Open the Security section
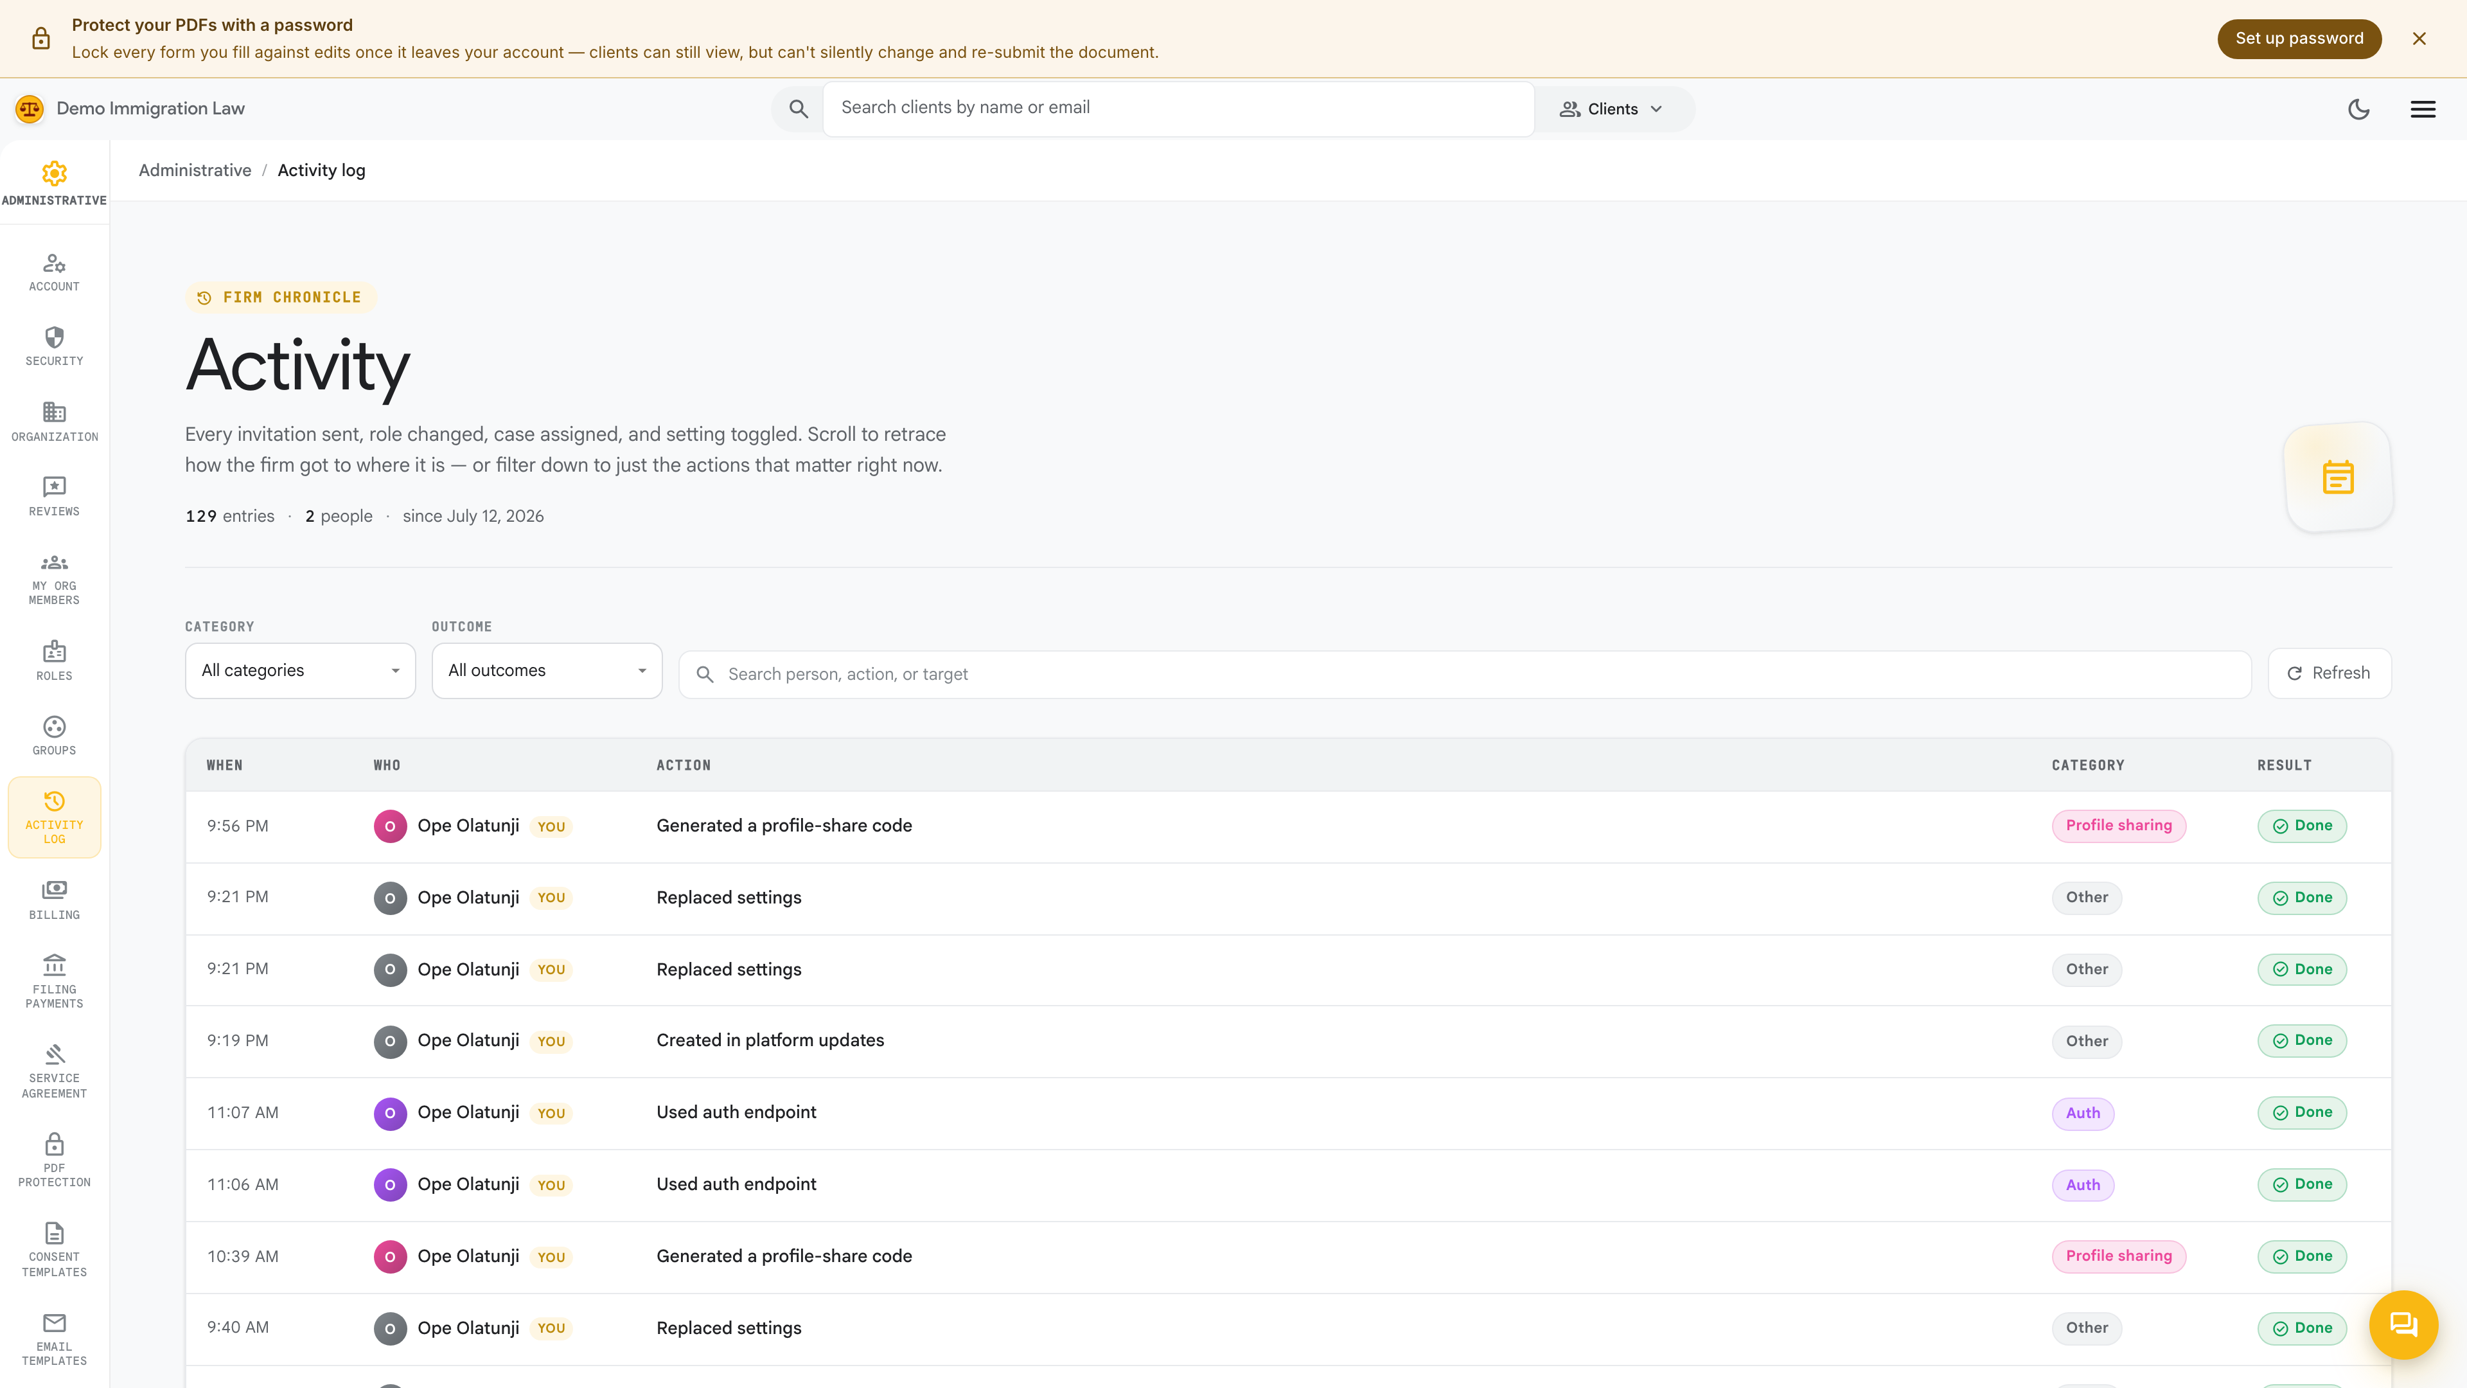Viewport: 2467px width, 1388px height. point(55,347)
